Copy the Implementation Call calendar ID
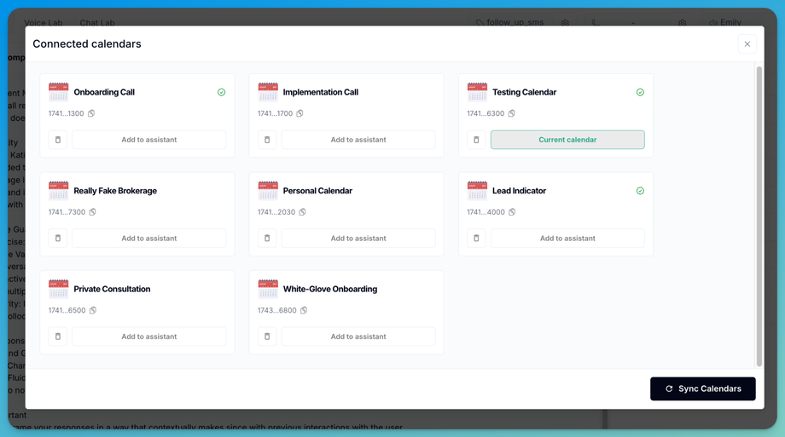The image size is (785, 437). (x=299, y=113)
